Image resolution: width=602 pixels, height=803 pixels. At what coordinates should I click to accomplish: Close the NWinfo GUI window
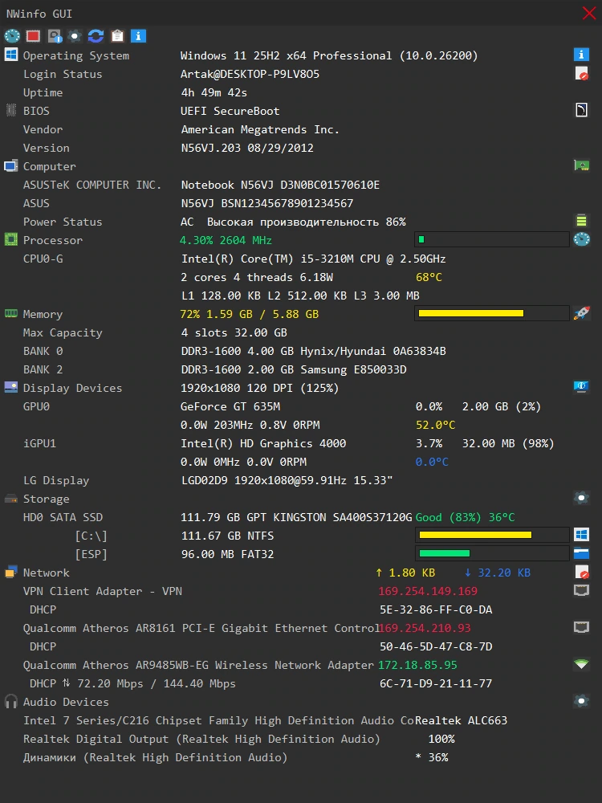click(x=589, y=13)
